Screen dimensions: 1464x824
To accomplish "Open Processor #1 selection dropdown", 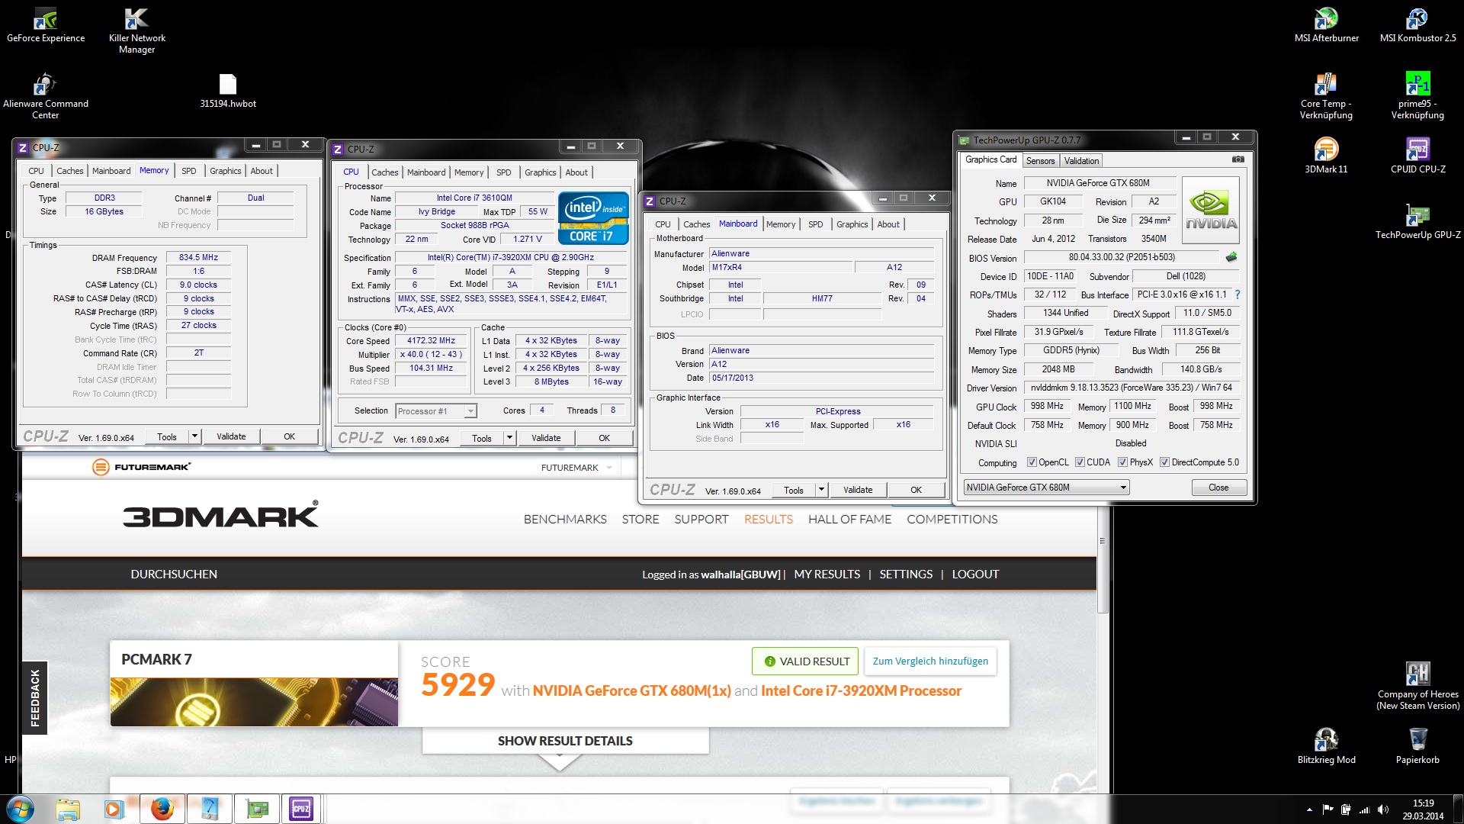I will [436, 411].
